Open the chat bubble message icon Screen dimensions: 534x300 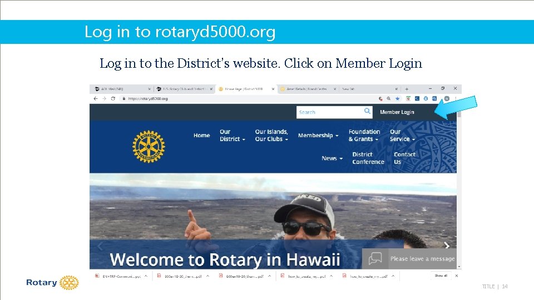375,258
